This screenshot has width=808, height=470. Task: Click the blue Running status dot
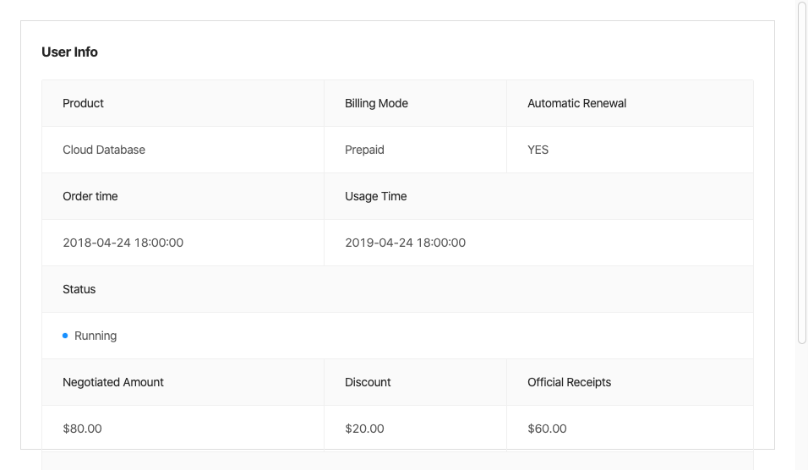pyautogui.click(x=65, y=336)
